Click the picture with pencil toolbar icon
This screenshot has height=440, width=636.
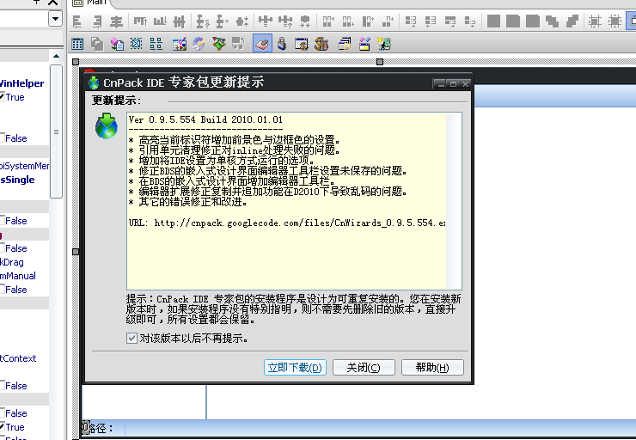180,43
